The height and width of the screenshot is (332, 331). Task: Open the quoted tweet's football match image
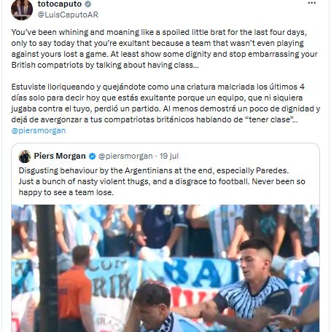pos(165,268)
